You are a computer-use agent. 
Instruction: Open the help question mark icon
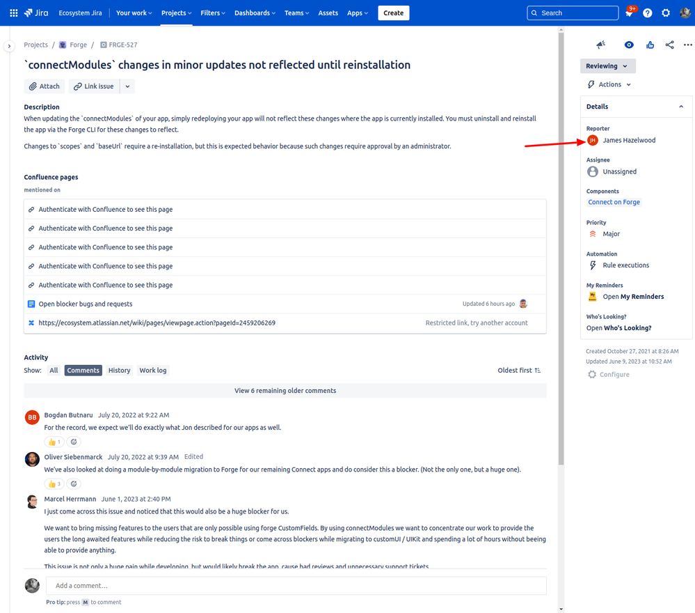(x=648, y=13)
